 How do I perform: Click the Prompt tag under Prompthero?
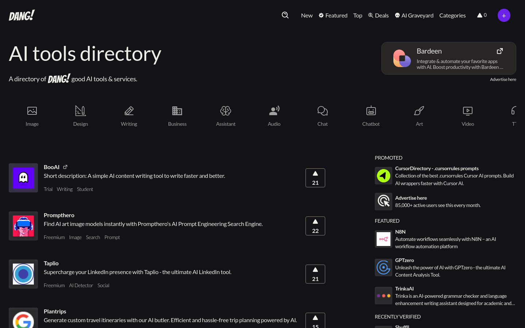pyautogui.click(x=112, y=237)
